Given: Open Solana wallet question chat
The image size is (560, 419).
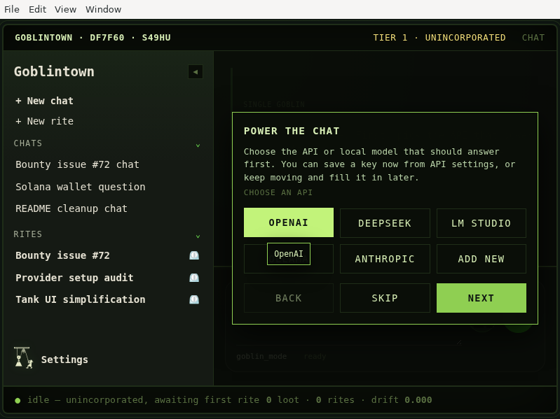Looking at the screenshot, I should pos(81,187).
